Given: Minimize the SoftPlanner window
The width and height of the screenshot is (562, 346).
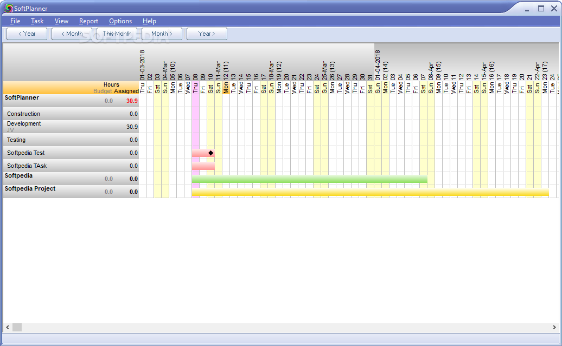Looking at the screenshot, I should point(527,9).
